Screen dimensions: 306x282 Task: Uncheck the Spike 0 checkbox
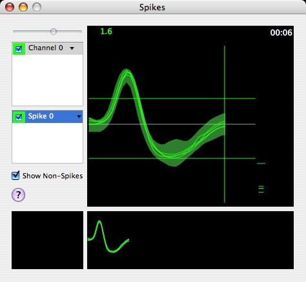tap(19, 117)
